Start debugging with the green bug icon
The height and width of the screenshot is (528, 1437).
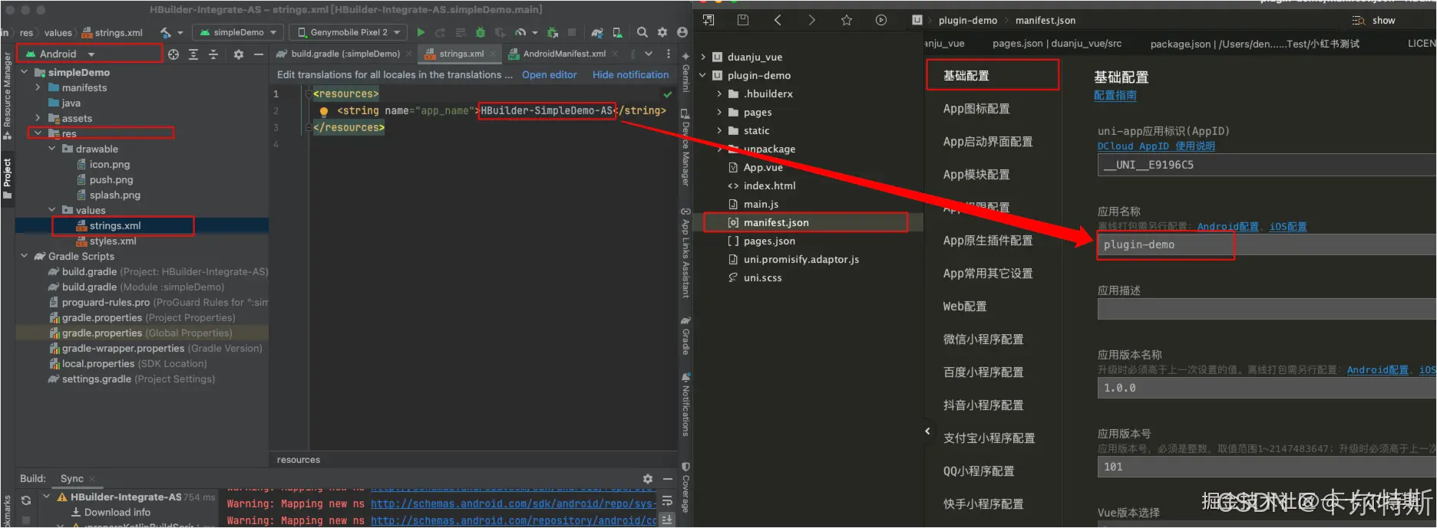click(x=481, y=32)
